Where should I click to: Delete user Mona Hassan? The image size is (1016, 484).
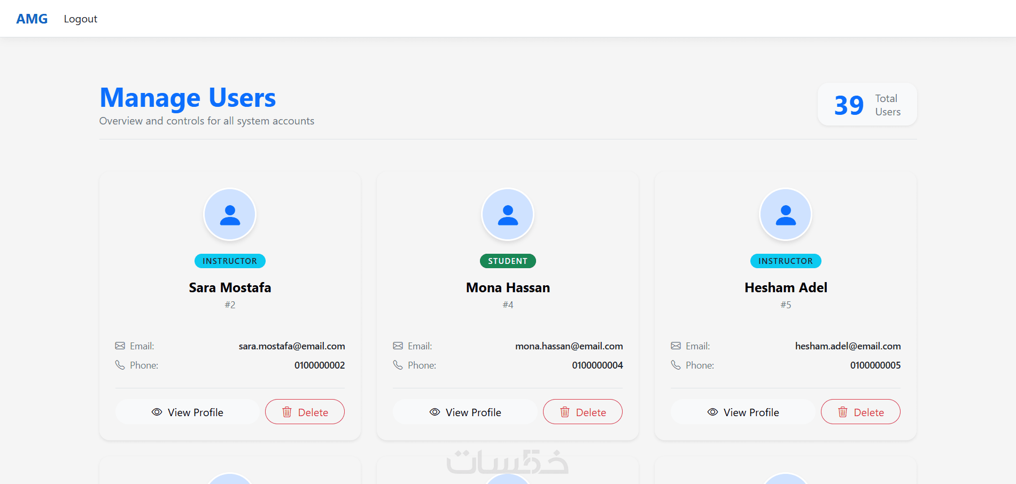[x=583, y=412]
